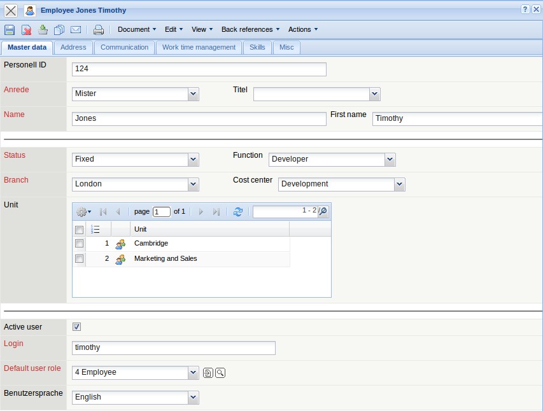Click the Send email envelope icon
Image resolution: width=543 pixels, height=411 pixels.
click(x=76, y=30)
